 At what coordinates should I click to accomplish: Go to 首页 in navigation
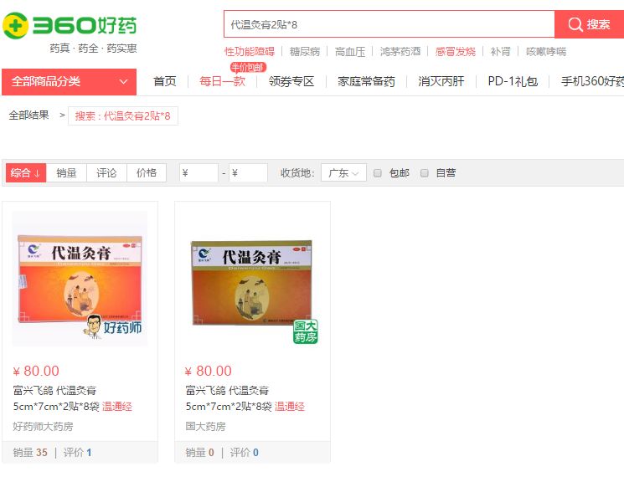coord(165,81)
